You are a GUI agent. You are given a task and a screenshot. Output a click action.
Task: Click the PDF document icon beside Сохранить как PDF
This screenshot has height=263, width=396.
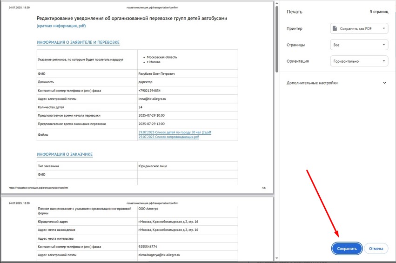coord(335,29)
